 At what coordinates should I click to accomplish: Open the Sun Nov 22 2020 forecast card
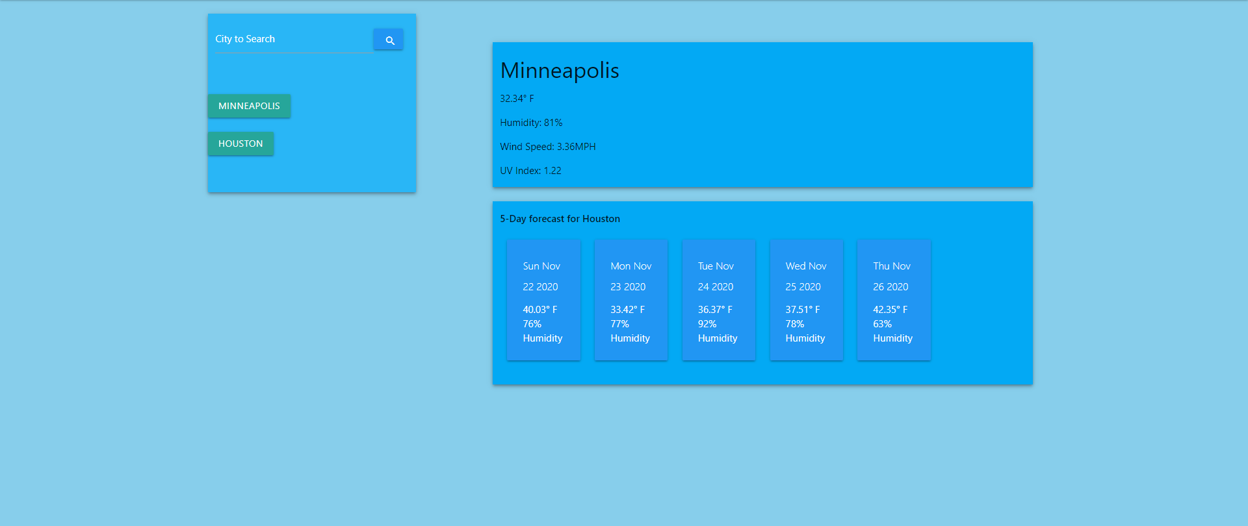click(x=543, y=300)
